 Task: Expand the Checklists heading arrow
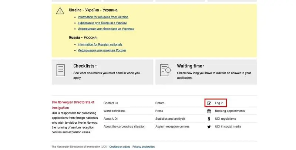tap(96, 66)
